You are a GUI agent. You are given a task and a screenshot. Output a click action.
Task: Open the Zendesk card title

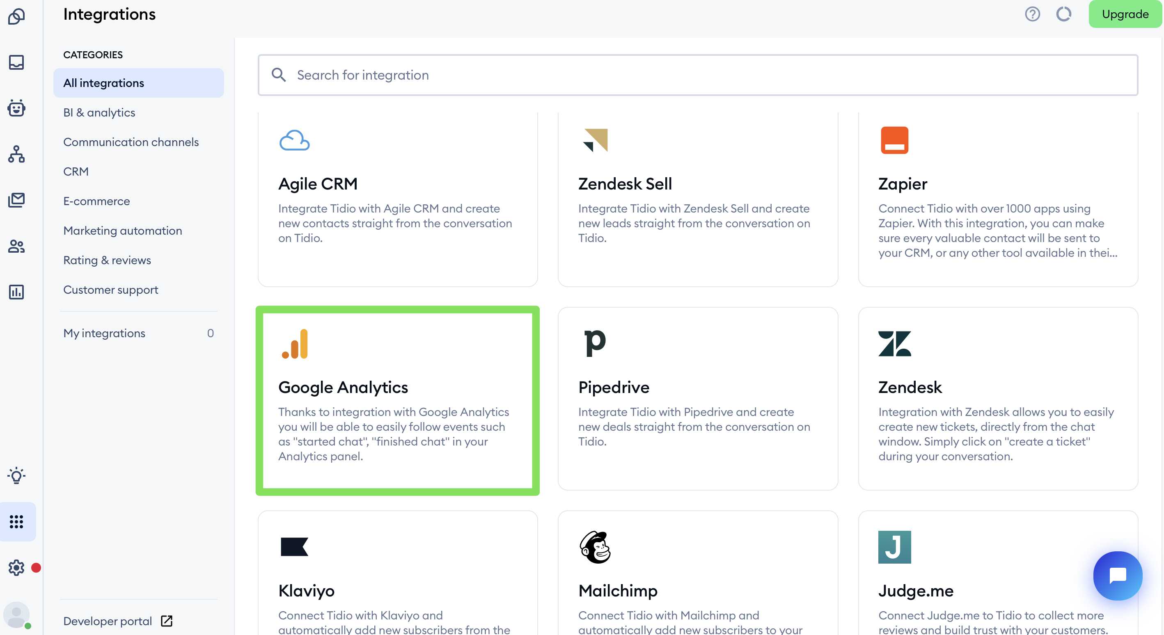click(910, 387)
